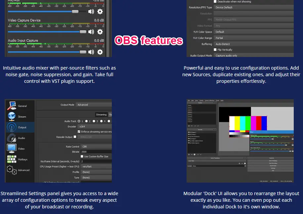Open Video Capture Device gear in mixer close-up
Viewport: 303px width, 214px height.
click(100, 32)
